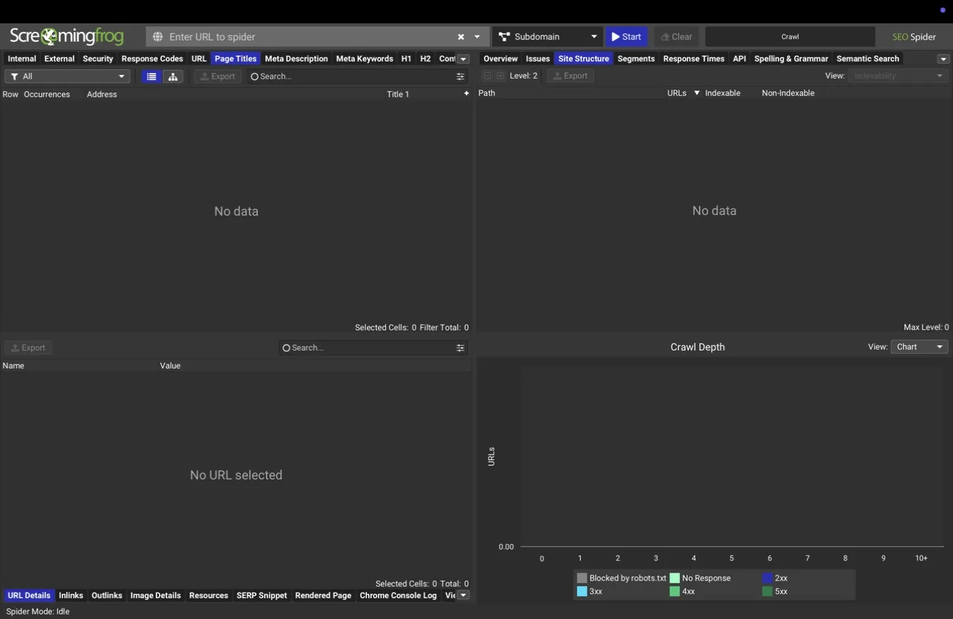The width and height of the screenshot is (953, 619).
Task: Clear the URL field with X icon
Action: tap(461, 37)
